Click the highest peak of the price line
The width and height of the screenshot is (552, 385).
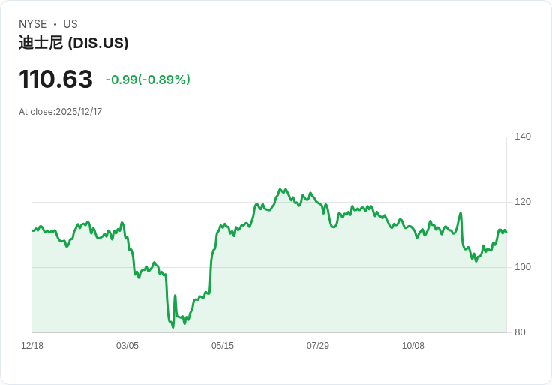point(280,189)
